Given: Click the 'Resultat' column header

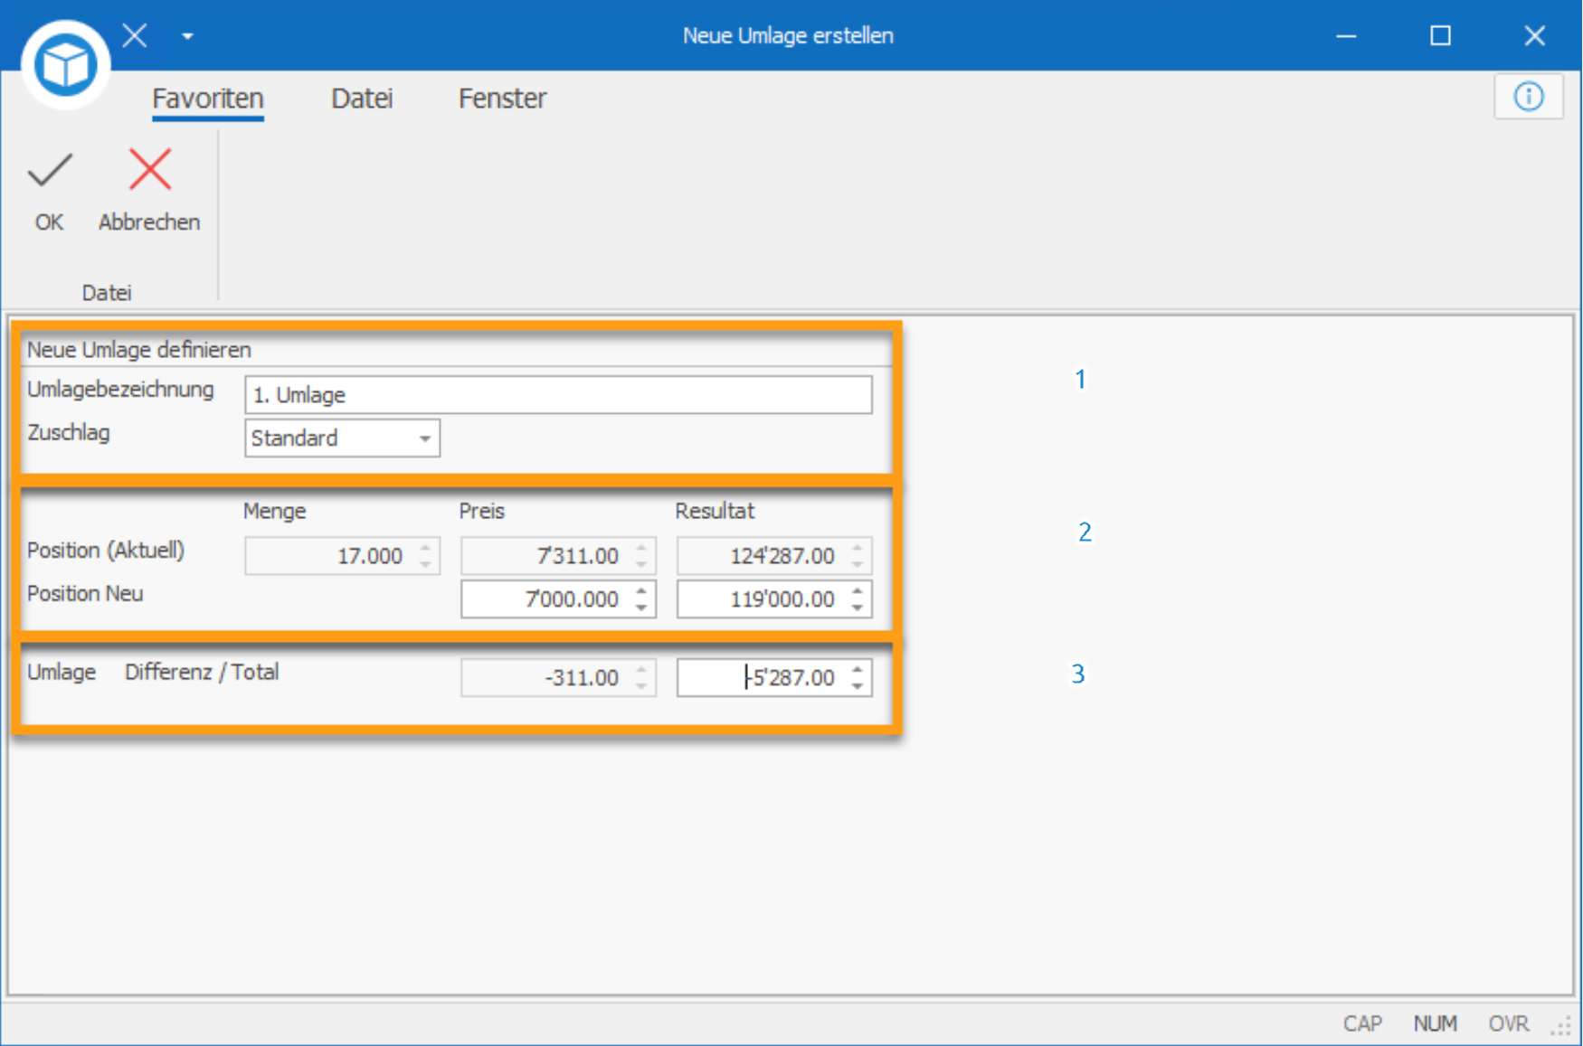Looking at the screenshot, I should pyautogui.click(x=715, y=511).
